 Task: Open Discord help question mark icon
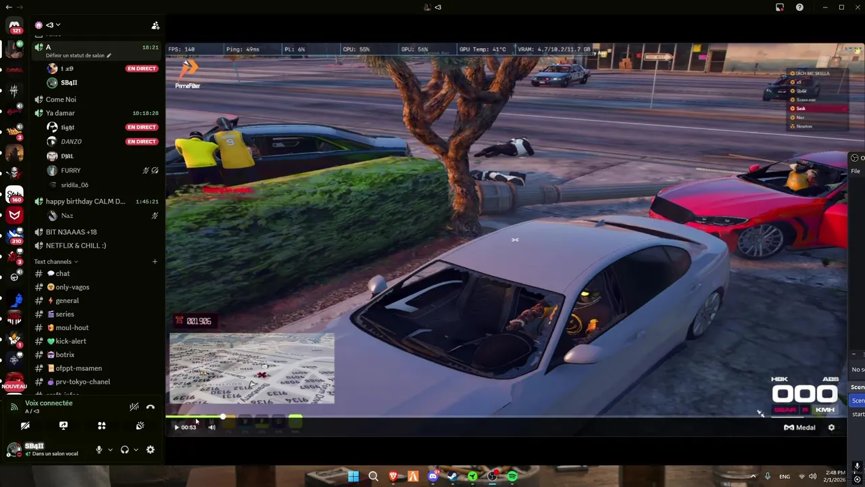(x=799, y=7)
